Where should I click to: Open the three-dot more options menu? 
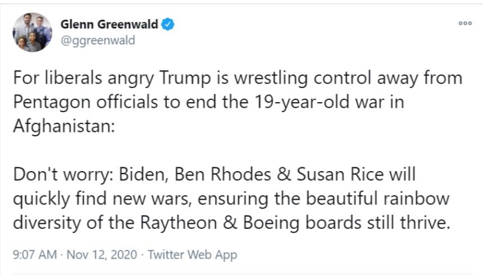pos(465,24)
